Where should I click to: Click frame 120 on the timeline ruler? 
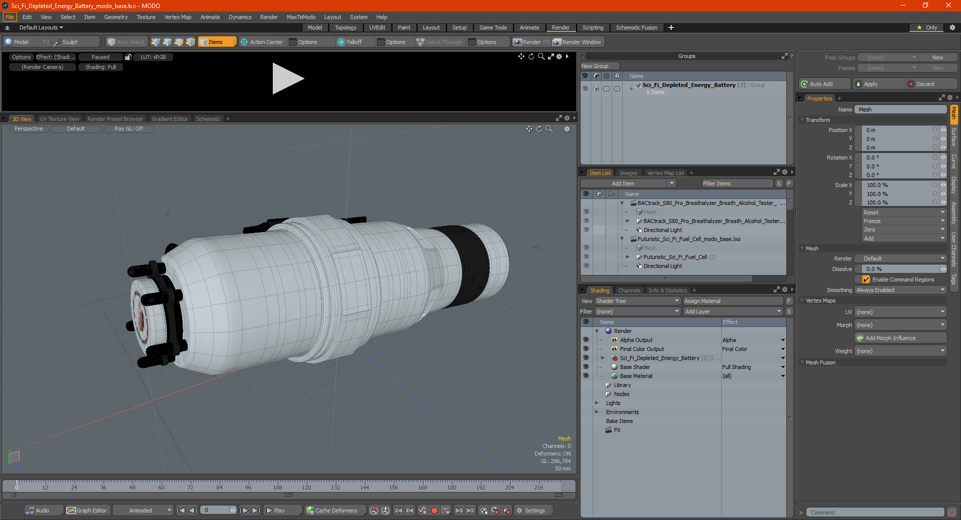pos(306,487)
